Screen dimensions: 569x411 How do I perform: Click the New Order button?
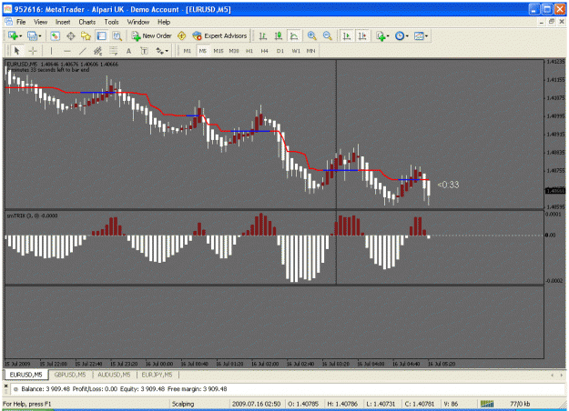click(151, 35)
